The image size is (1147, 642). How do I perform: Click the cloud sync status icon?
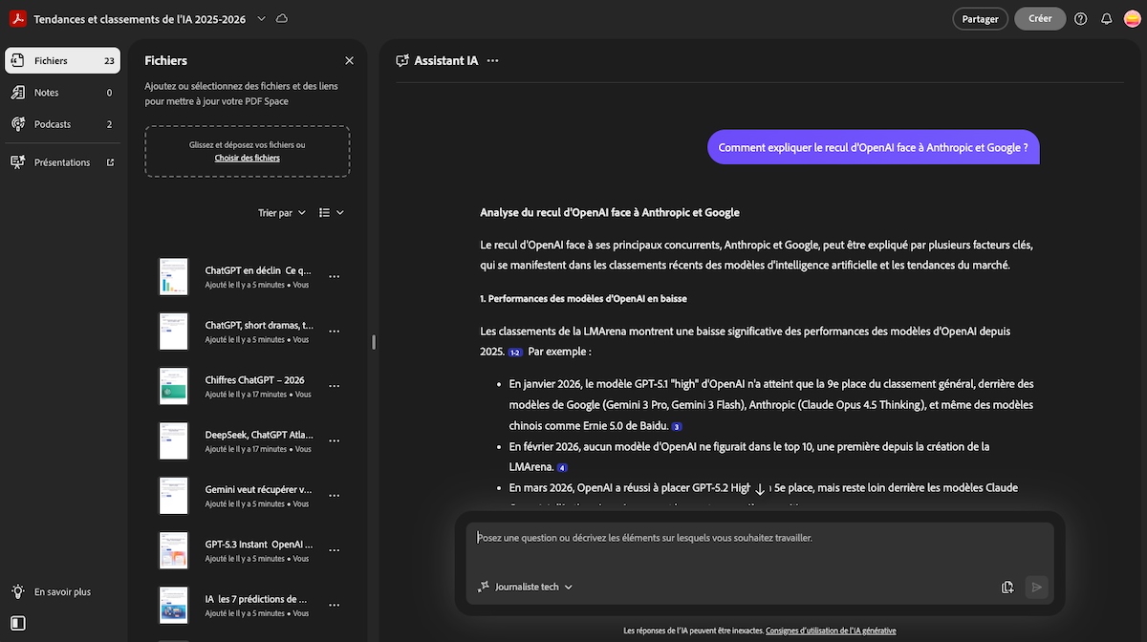[281, 19]
